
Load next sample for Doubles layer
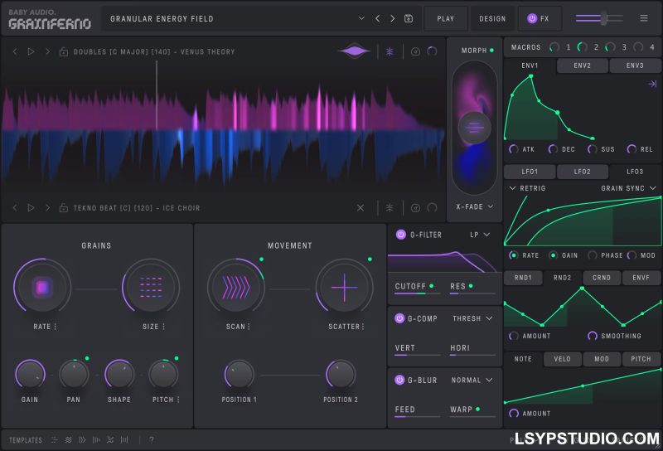(x=47, y=51)
